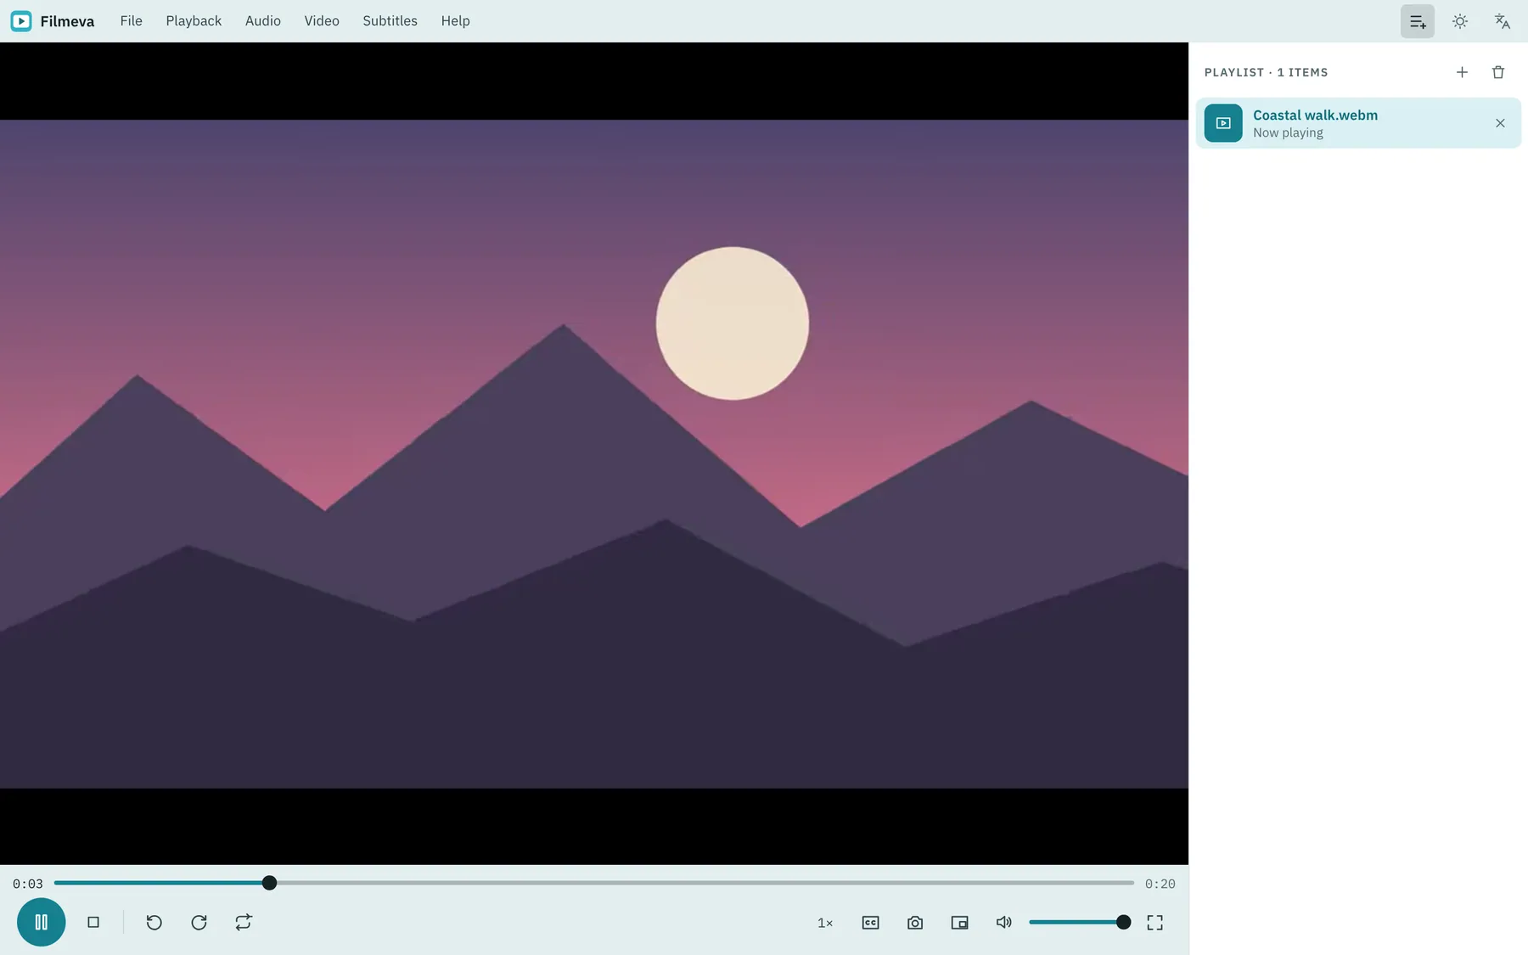
Task: Click the 'Now playing' status text
Action: click(1288, 132)
